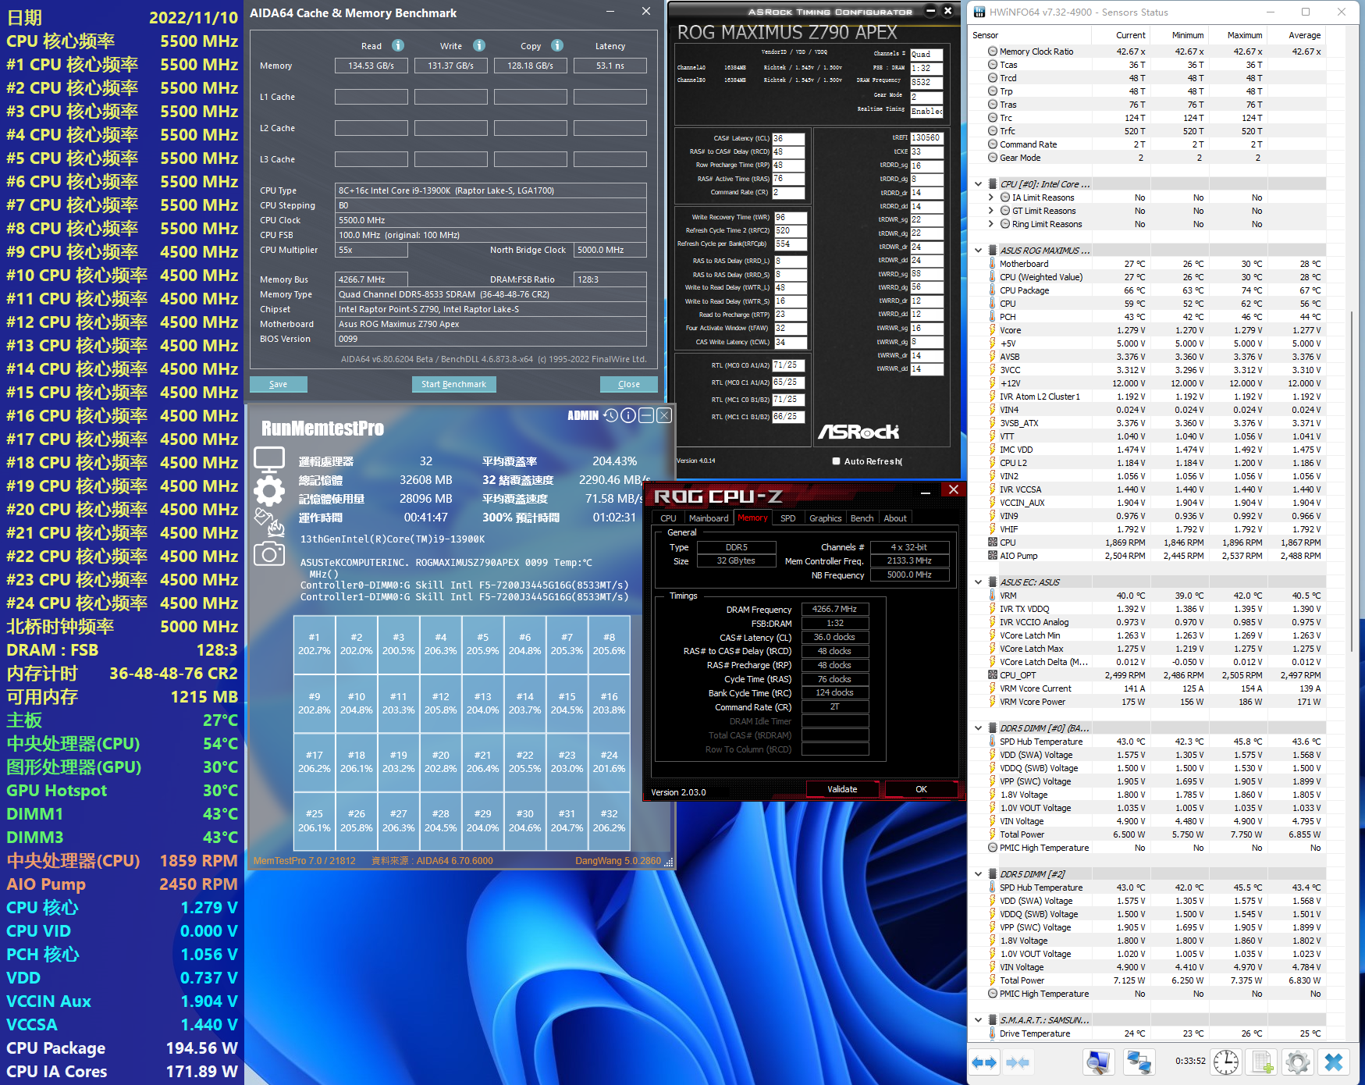Collapse ASUS ROG MAXIMUS sensor section
Screen dimensions: 1365x1085
tap(979, 251)
